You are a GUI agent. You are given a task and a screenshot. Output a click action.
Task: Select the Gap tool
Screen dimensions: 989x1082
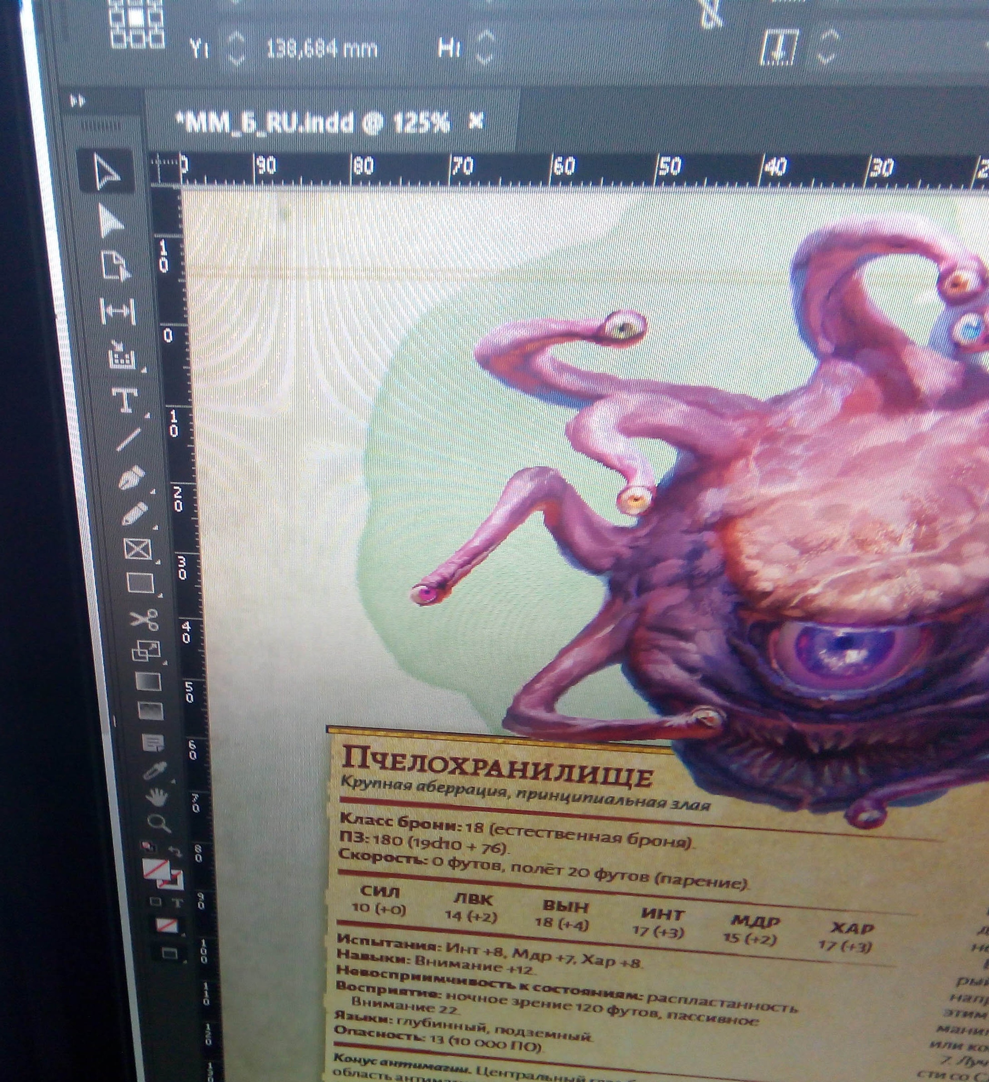point(118,311)
